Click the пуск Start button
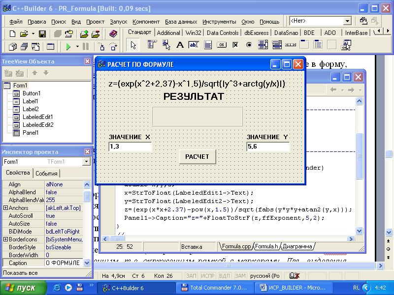Image resolution: width=394 pixels, height=295 pixels. tap(23, 288)
